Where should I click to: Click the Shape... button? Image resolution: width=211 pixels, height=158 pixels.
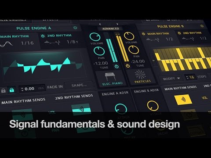(79, 85)
